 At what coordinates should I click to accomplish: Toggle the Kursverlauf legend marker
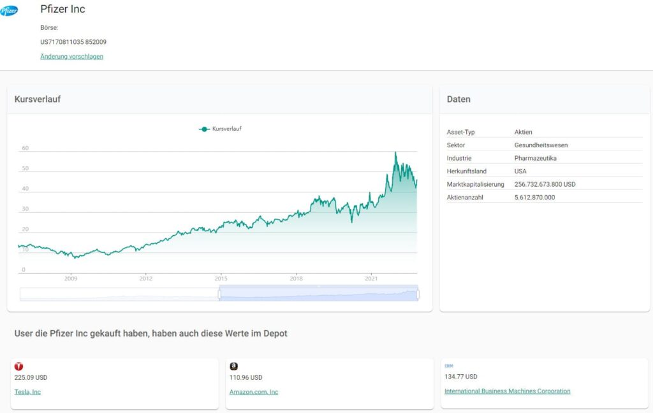click(203, 129)
